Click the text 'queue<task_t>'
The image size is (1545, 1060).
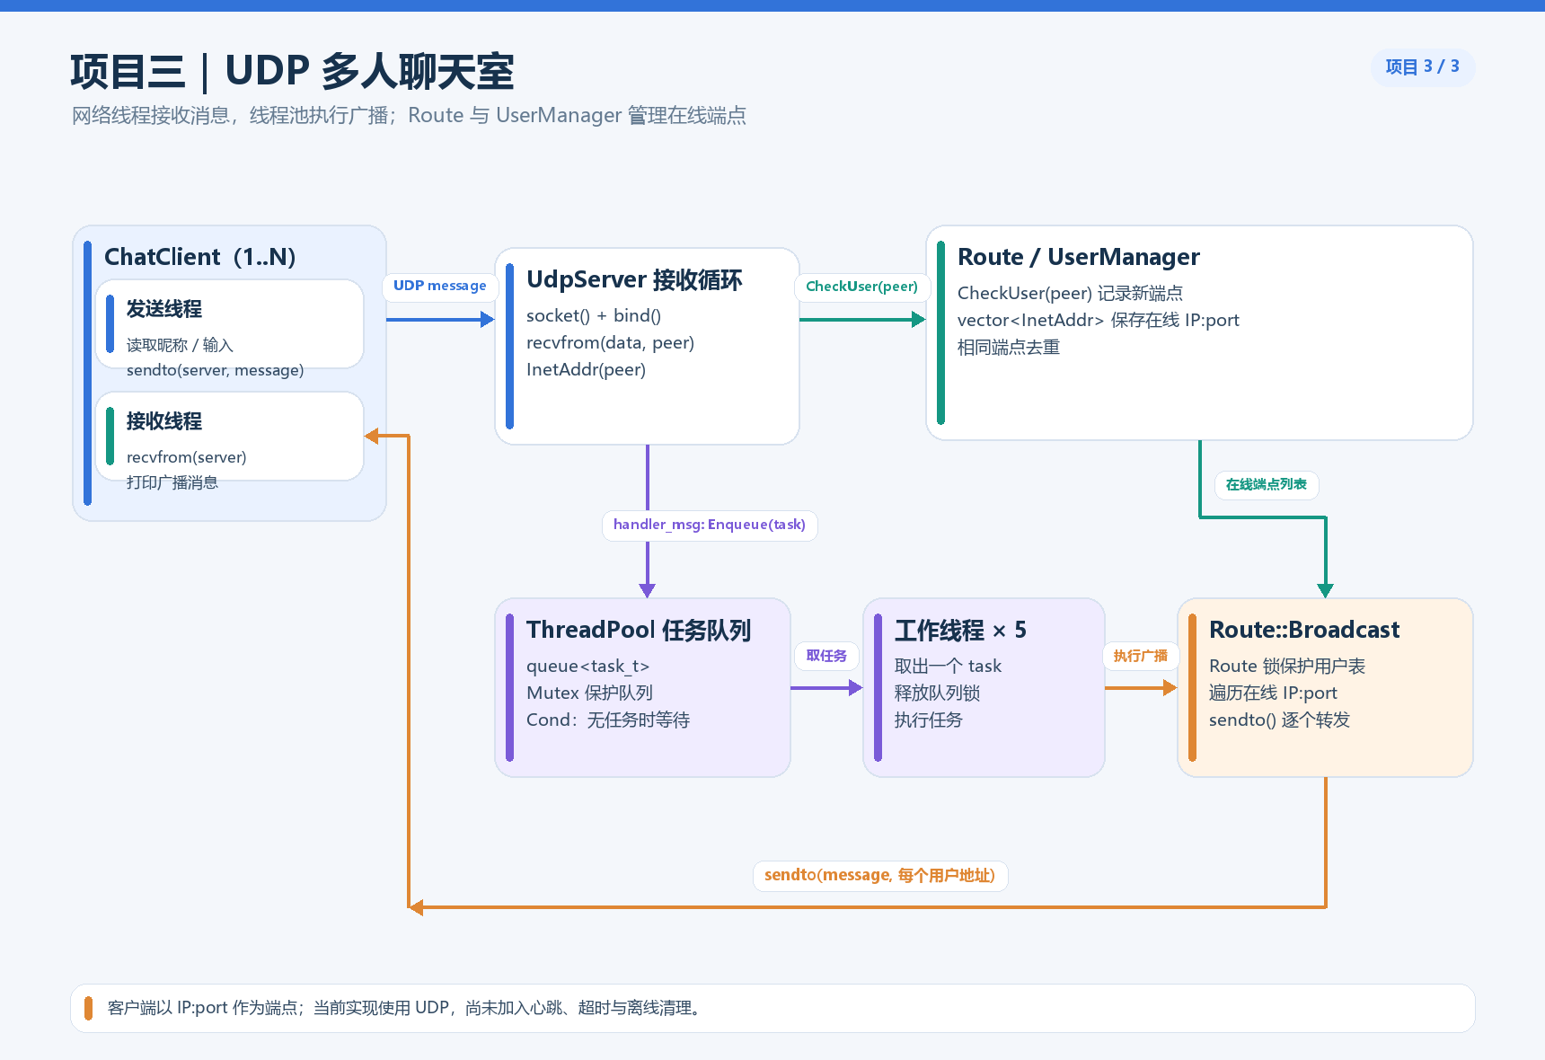(x=587, y=667)
